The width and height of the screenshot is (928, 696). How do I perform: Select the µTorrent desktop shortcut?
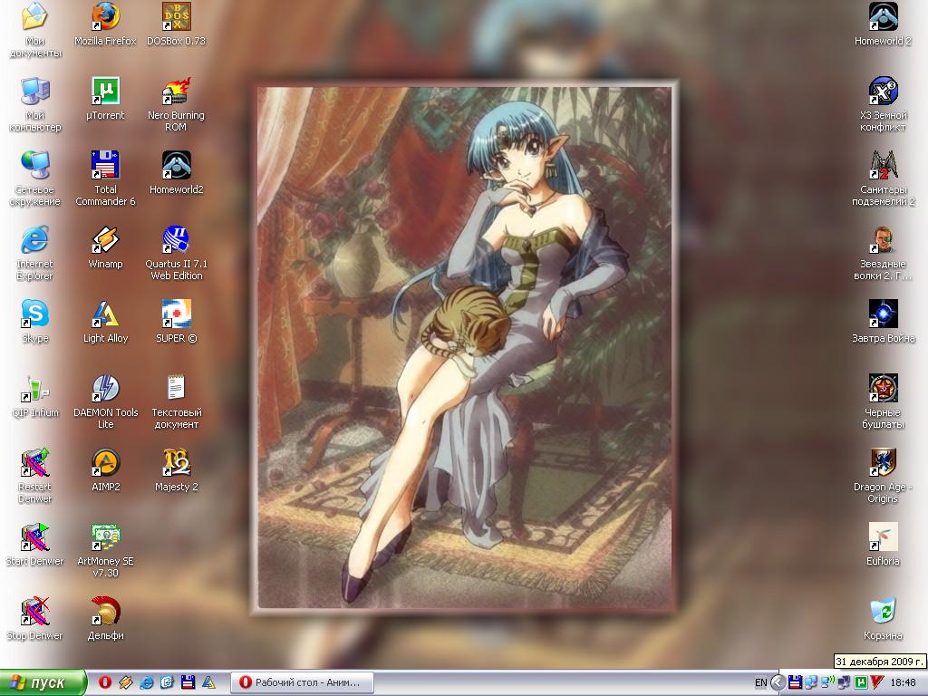pyautogui.click(x=105, y=99)
